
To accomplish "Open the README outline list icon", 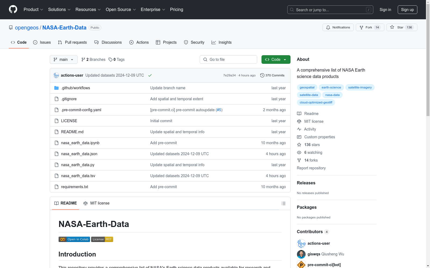I will pos(283,203).
